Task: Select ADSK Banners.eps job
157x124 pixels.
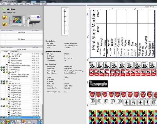Action: [14, 68]
